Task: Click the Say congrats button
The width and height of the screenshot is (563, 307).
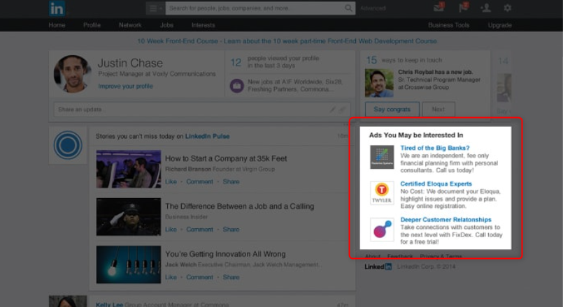Action: coord(392,110)
